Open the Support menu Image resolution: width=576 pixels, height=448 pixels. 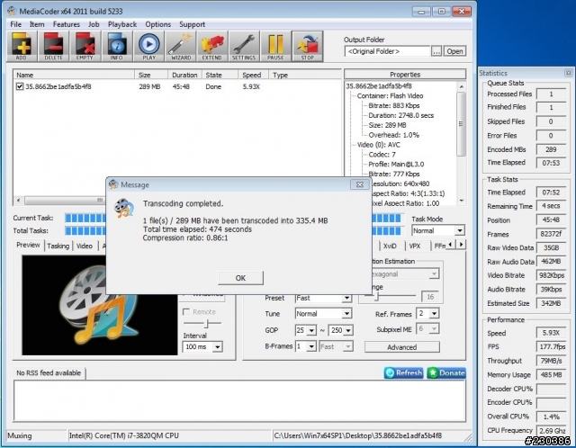[192, 24]
